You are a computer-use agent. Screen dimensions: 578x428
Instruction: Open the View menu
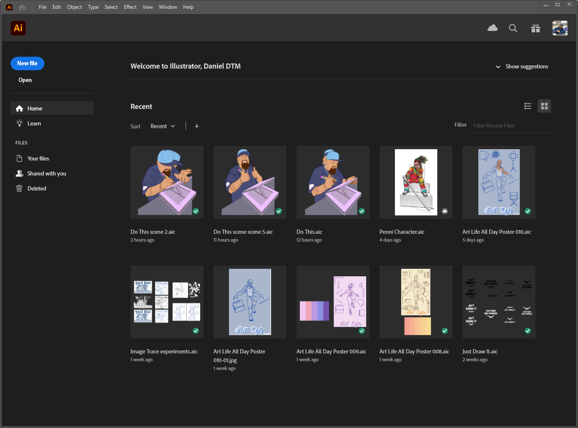click(x=148, y=7)
